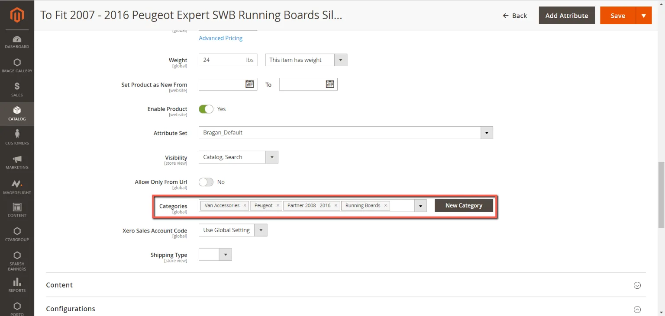This screenshot has width=665, height=316.
Task: Open the Categories dropdown arrow
Action: coord(420,206)
